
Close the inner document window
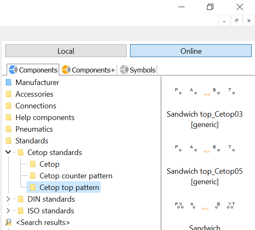(x=249, y=20)
